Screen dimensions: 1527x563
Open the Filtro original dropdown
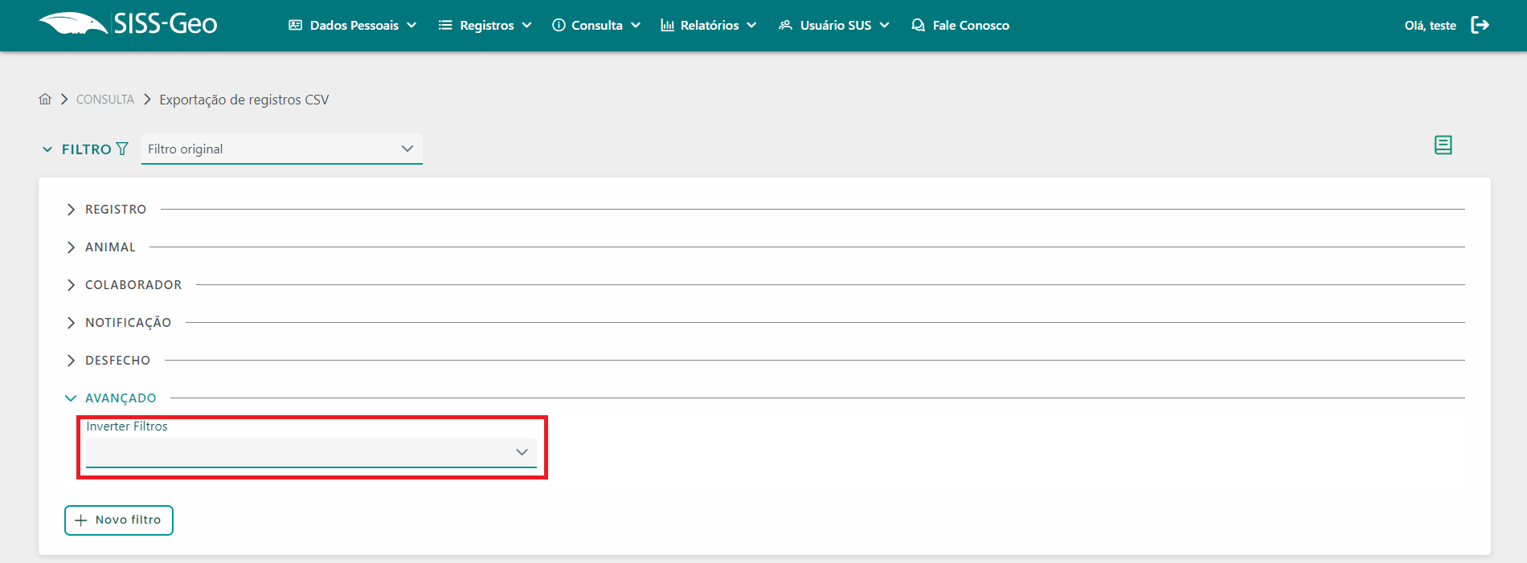tap(281, 149)
